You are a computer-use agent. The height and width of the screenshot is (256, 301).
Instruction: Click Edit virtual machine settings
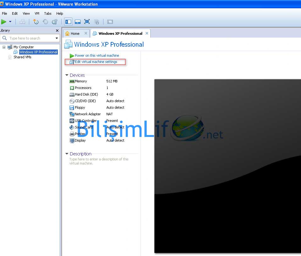tap(96, 62)
